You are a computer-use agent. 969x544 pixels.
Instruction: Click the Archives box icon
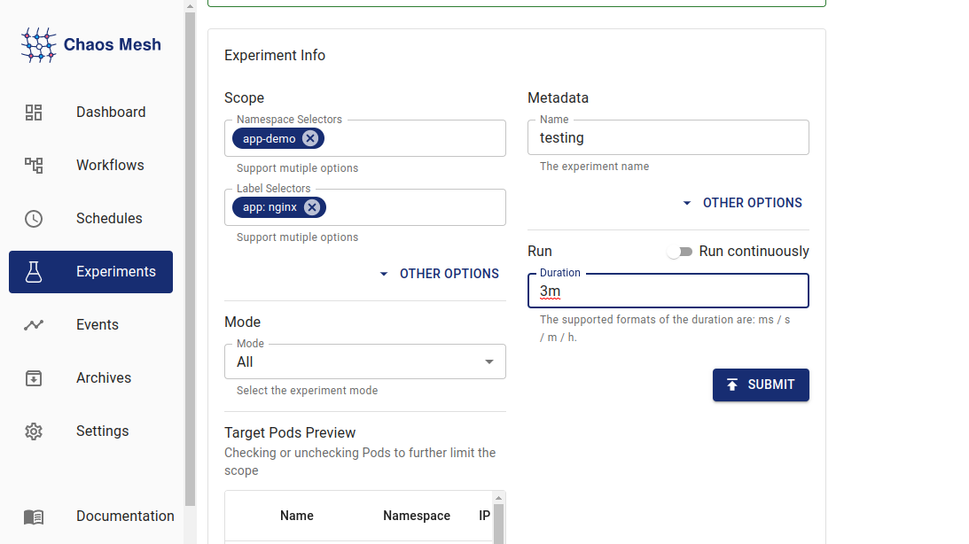[34, 378]
